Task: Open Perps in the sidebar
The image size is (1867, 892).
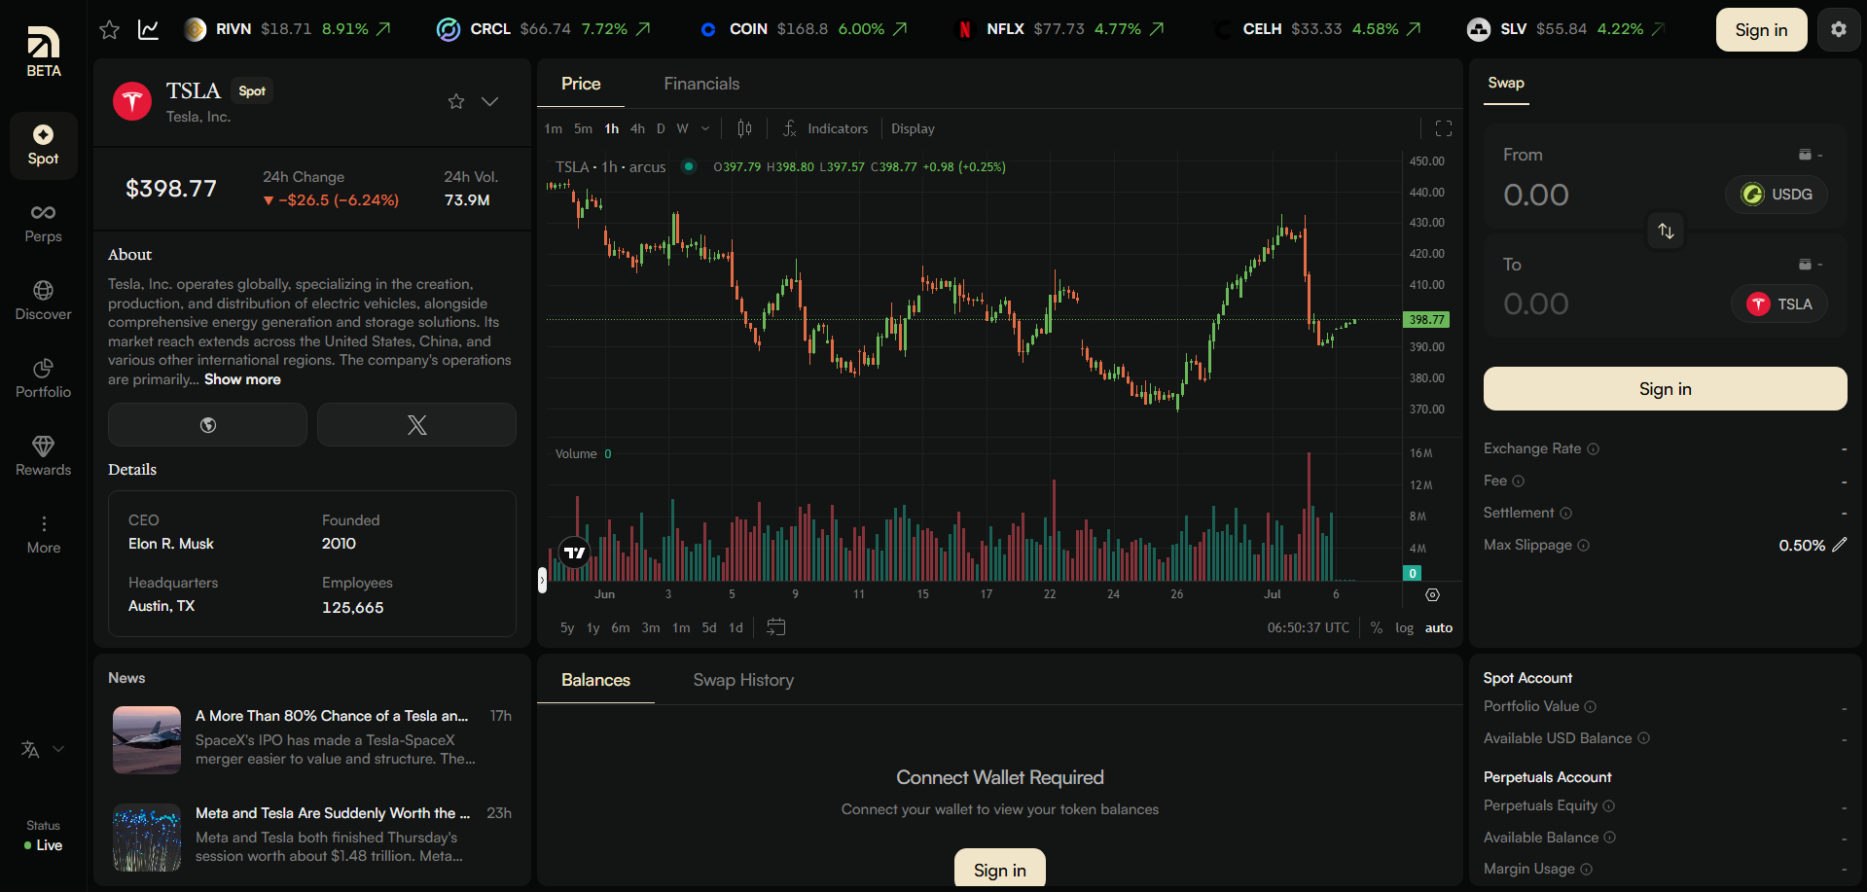Action: pyautogui.click(x=44, y=224)
